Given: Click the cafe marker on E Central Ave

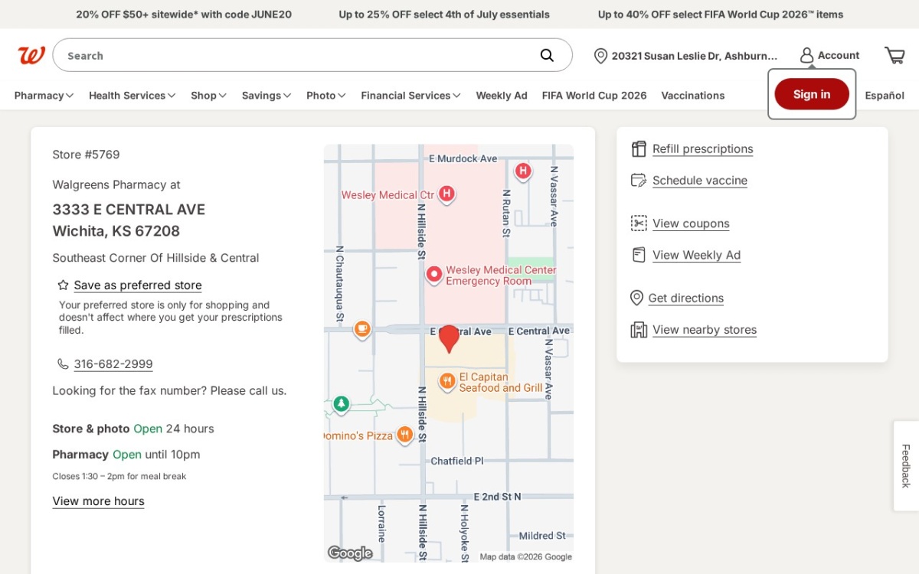Looking at the screenshot, I should pyautogui.click(x=362, y=329).
